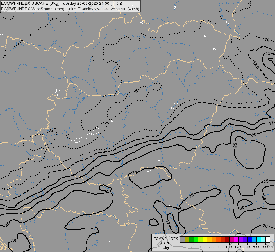Screen dimensions: 275x252
Task: Click the ECMWF-INDEX legend title
Action: (x=165, y=239)
